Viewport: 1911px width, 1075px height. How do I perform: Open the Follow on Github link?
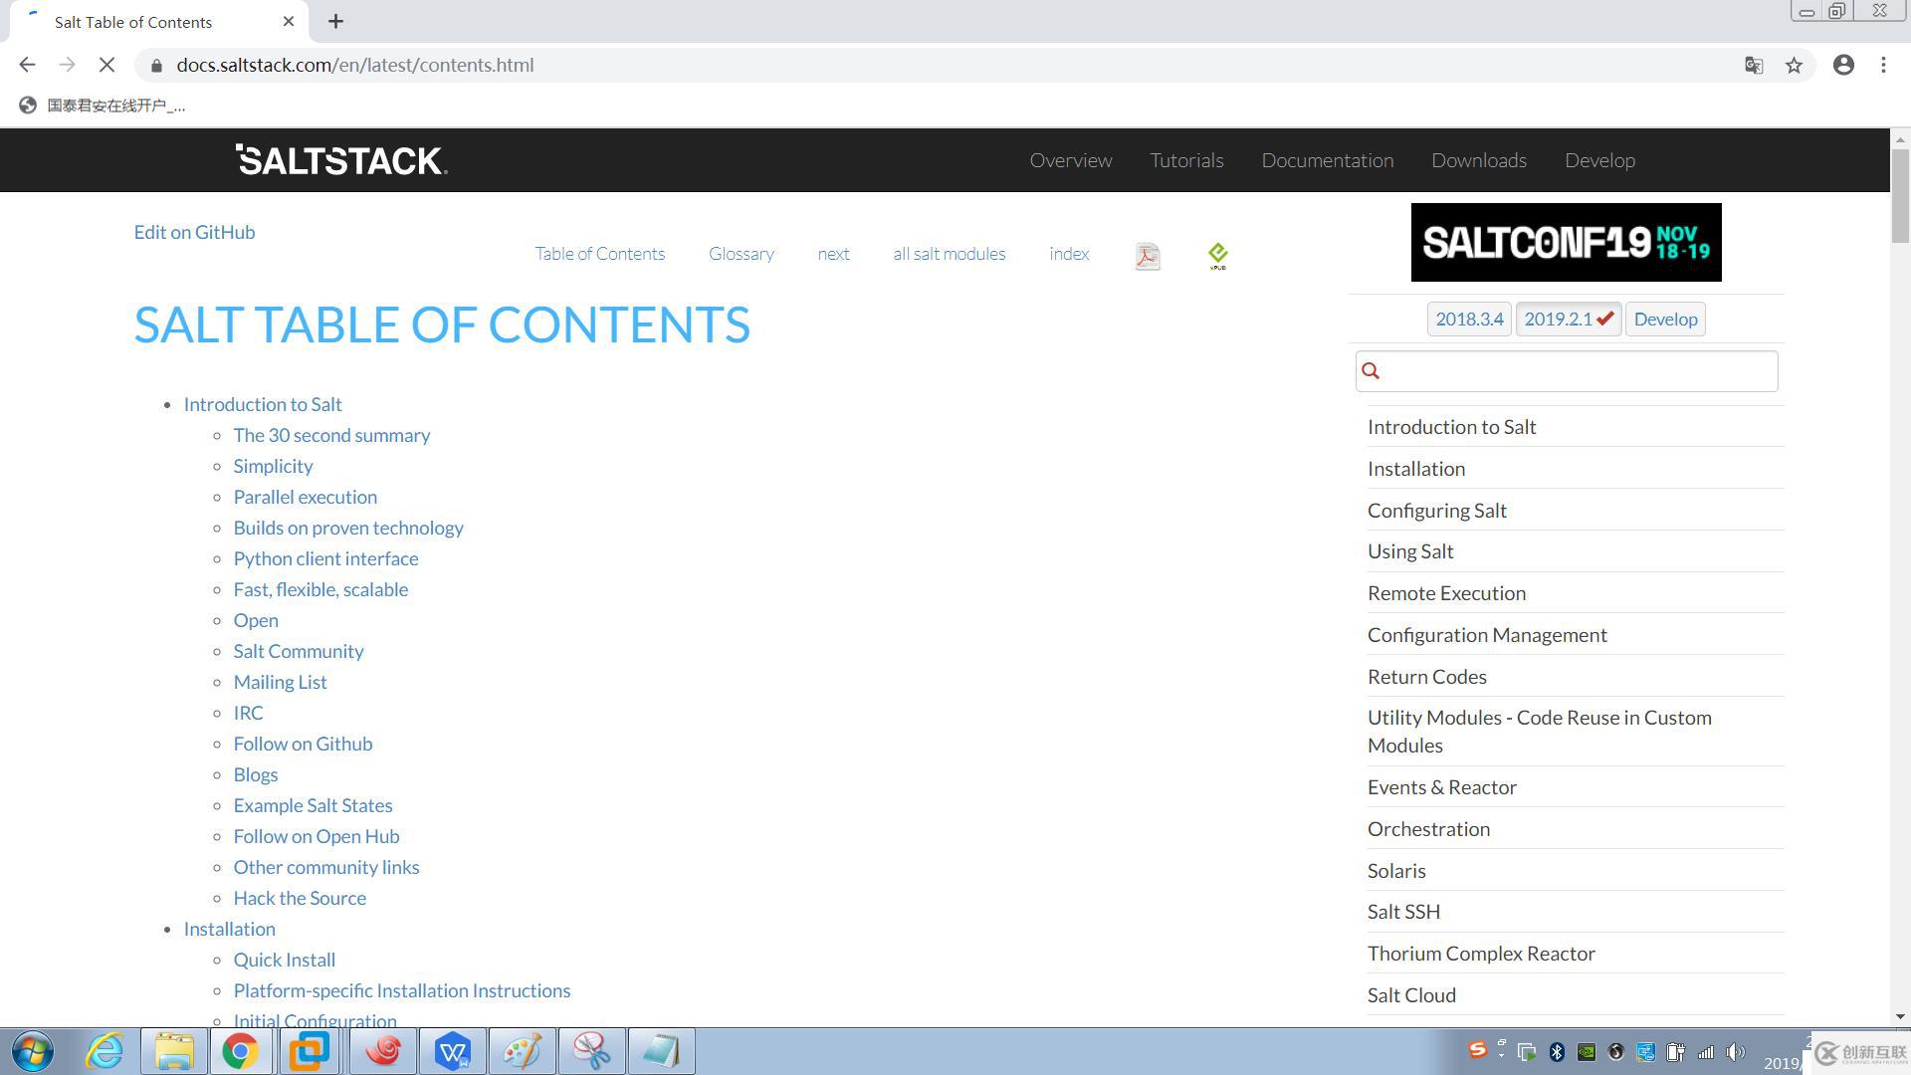[x=303, y=744]
